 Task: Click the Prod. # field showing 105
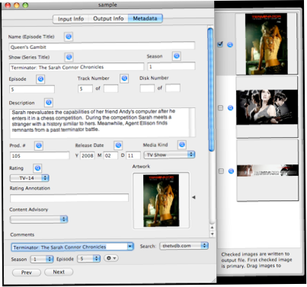(x=40, y=155)
